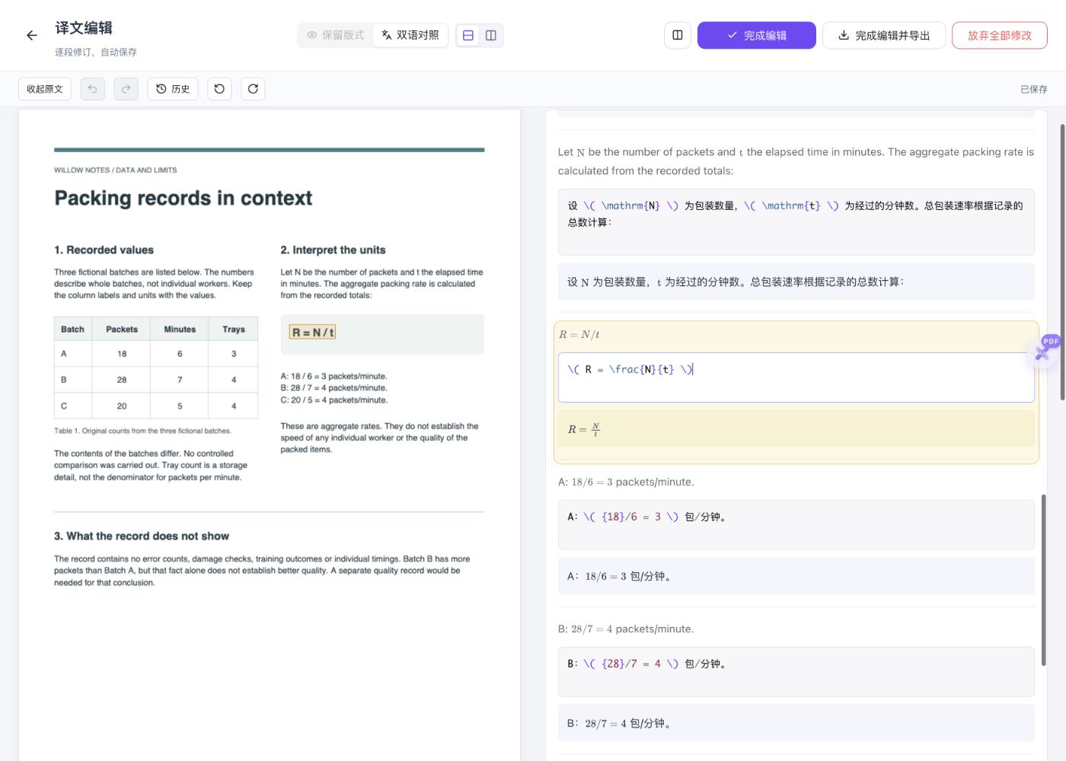Open the 历史 history panel
The image size is (1066, 761).
[x=173, y=89]
